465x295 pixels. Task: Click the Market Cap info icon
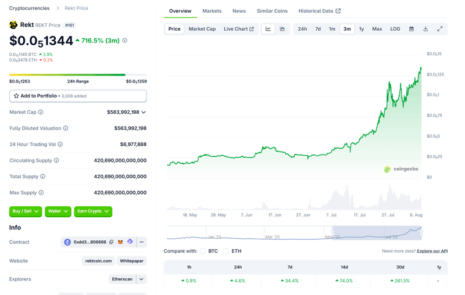[40, 112]
